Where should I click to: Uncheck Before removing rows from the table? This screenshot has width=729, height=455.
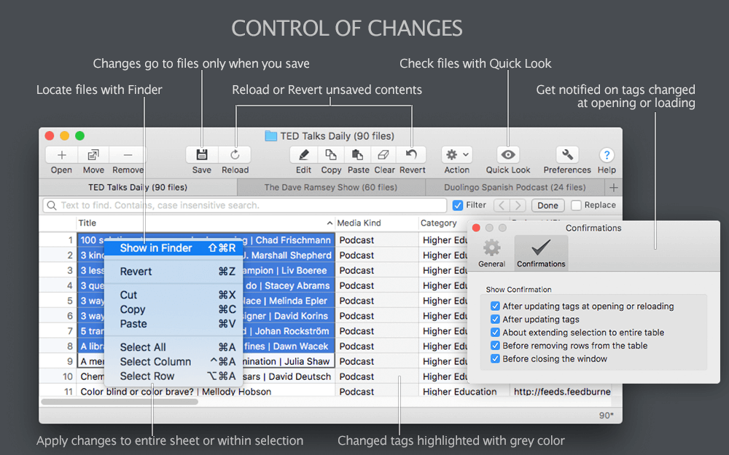[495, 346]
